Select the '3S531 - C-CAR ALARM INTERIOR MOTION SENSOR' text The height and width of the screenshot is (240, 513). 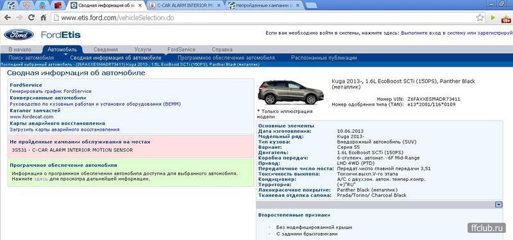72,150
